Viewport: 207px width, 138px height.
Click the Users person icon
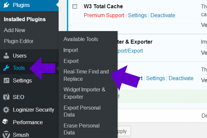(6, 56)
